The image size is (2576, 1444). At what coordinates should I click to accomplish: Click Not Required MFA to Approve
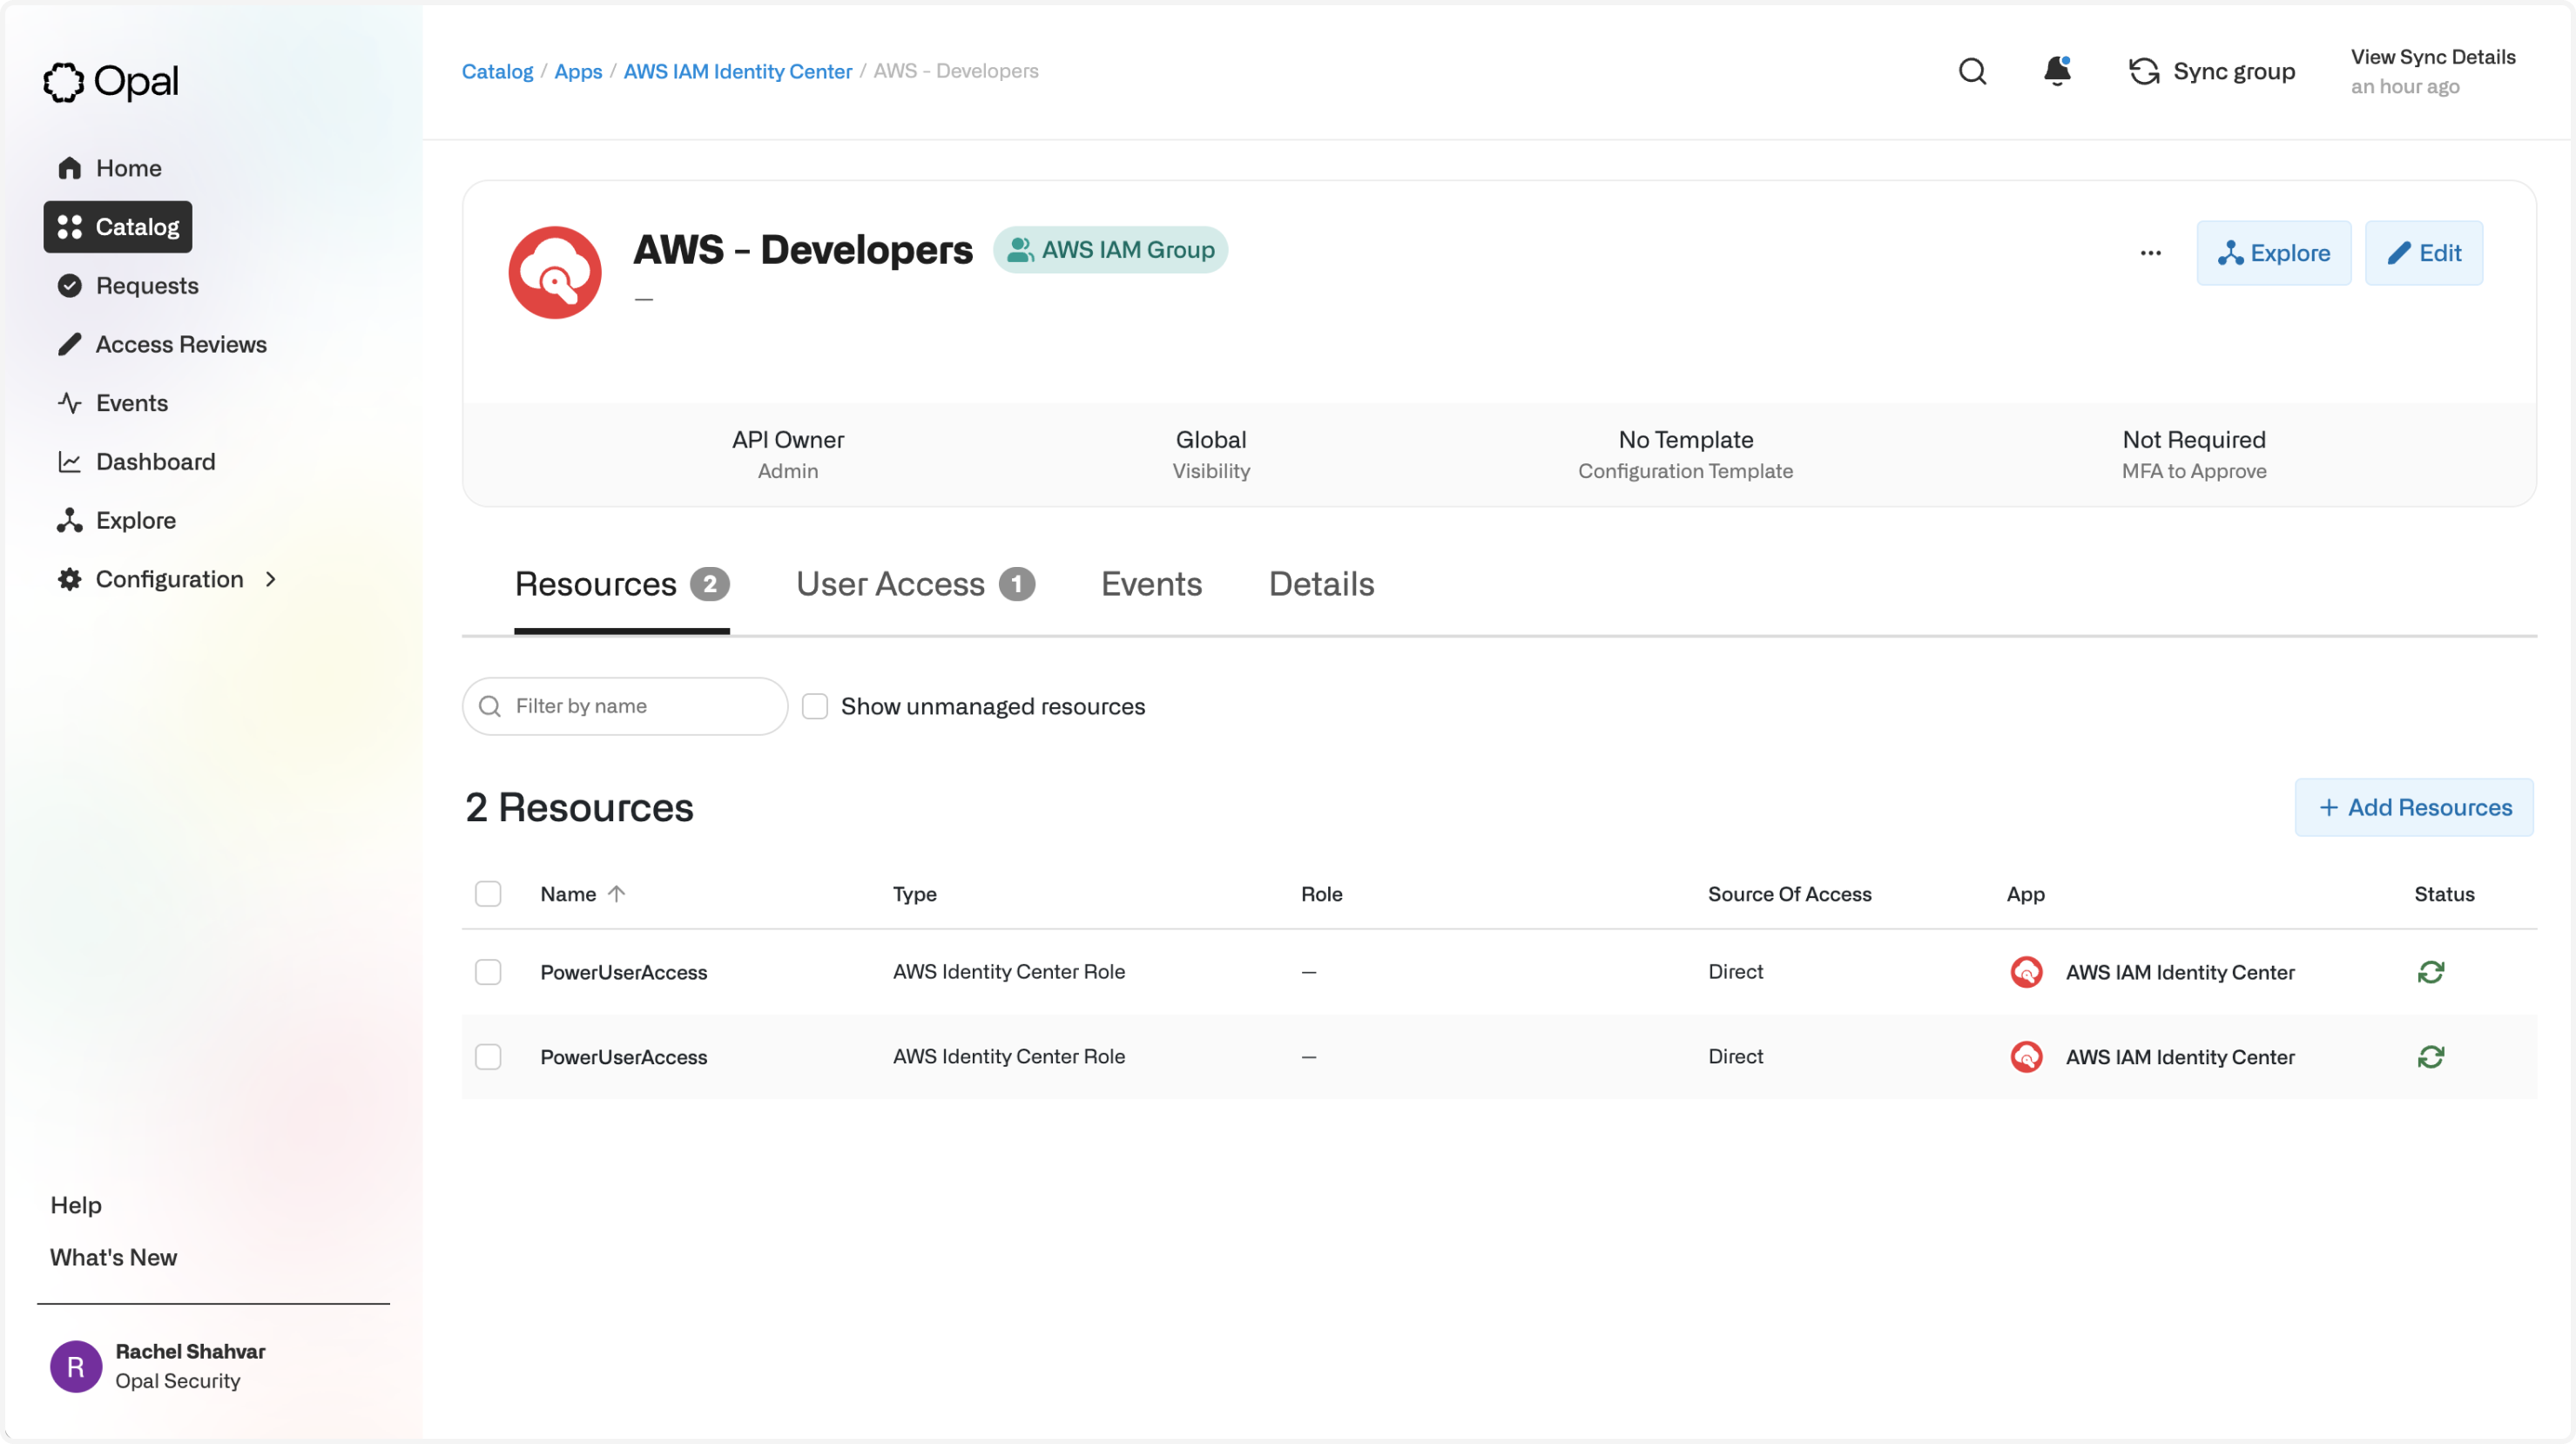tap(2194, 455)
